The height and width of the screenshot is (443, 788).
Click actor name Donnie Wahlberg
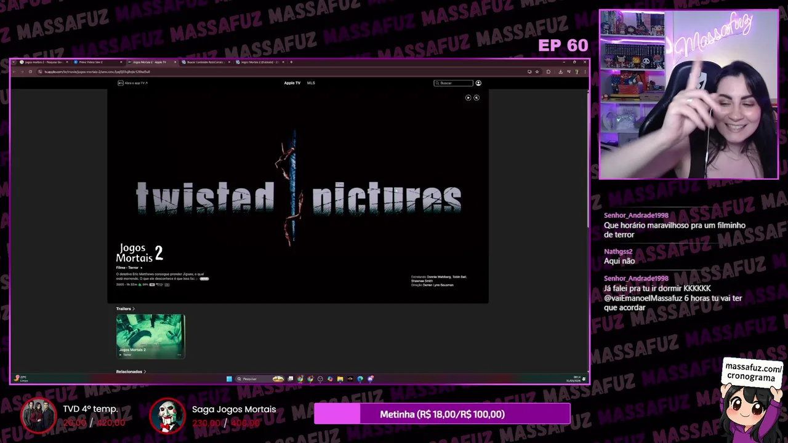point(439,277)
